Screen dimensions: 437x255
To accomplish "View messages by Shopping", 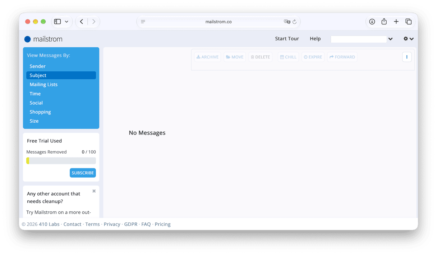I will point(61,112).
